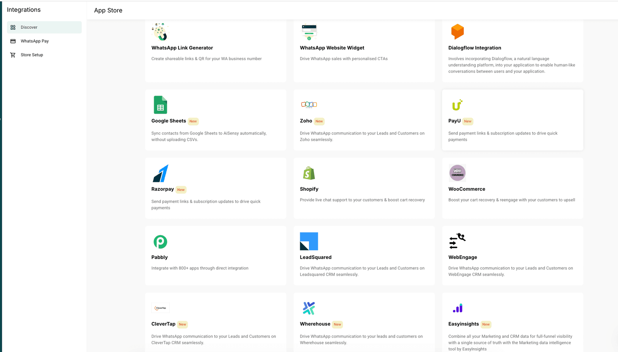Click the WebEngage title

click(463, 257)
